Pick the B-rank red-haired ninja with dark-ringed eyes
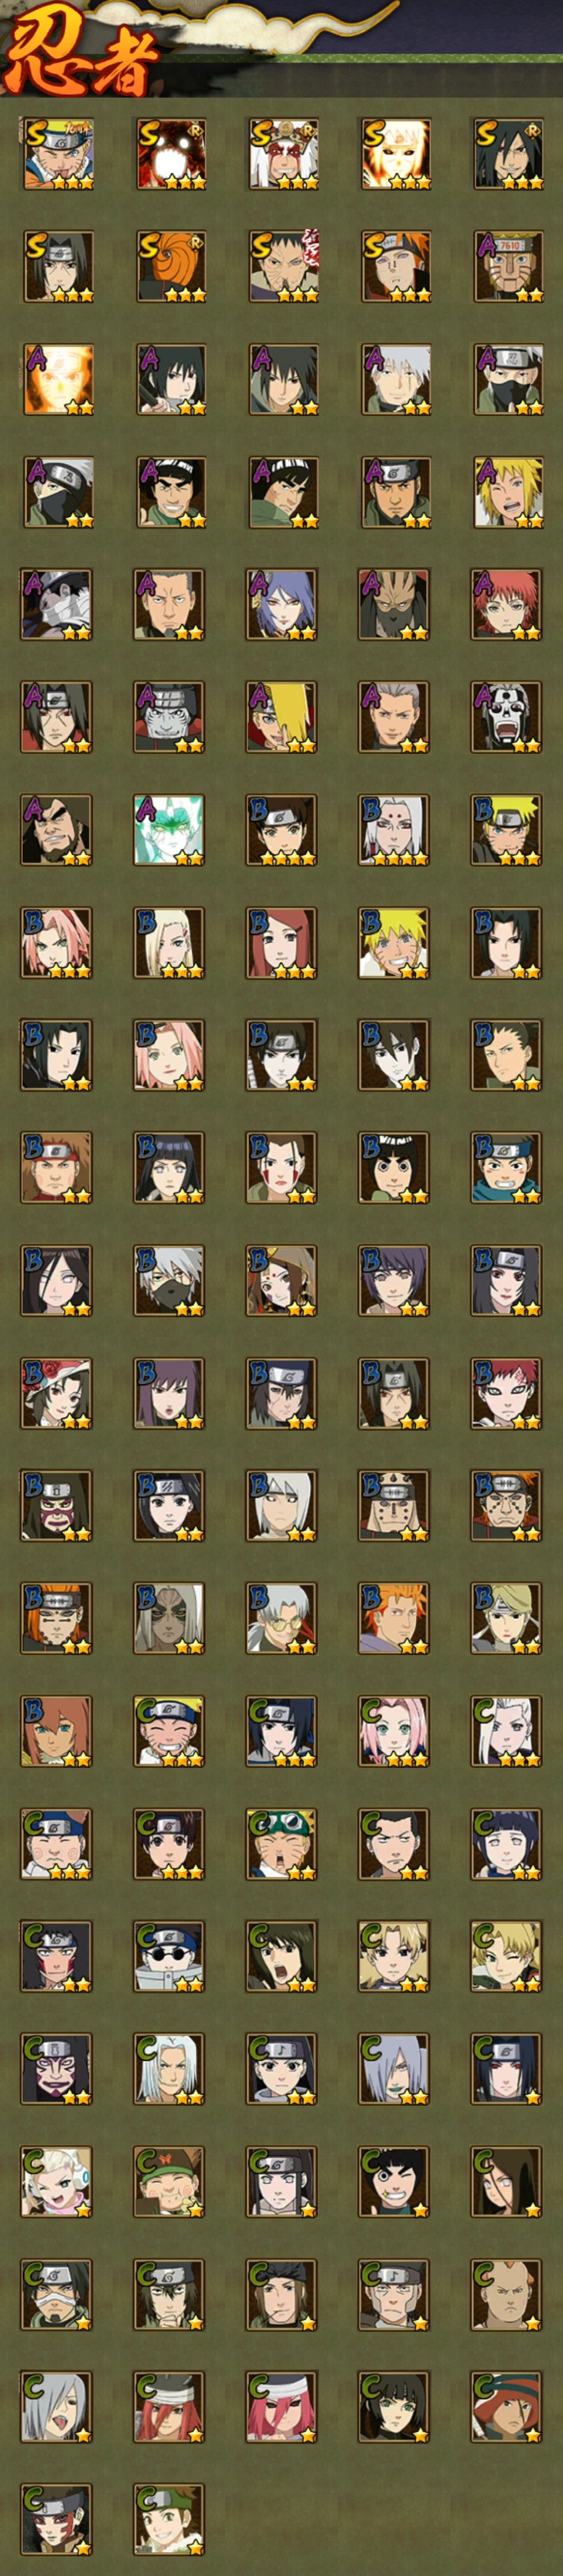 pos(508,1392)
